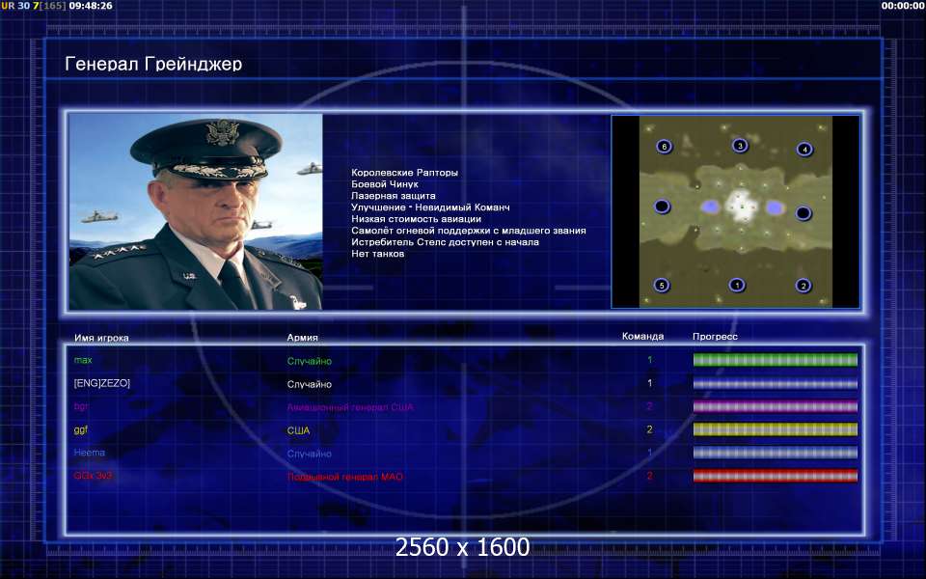Click the title 'Генерал Грейнджер'
Screen dimensions: 926x579
(153, 64)
